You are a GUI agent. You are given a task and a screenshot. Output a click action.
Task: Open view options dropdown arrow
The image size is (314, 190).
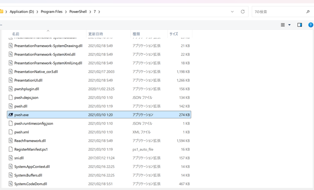point(289,25)
